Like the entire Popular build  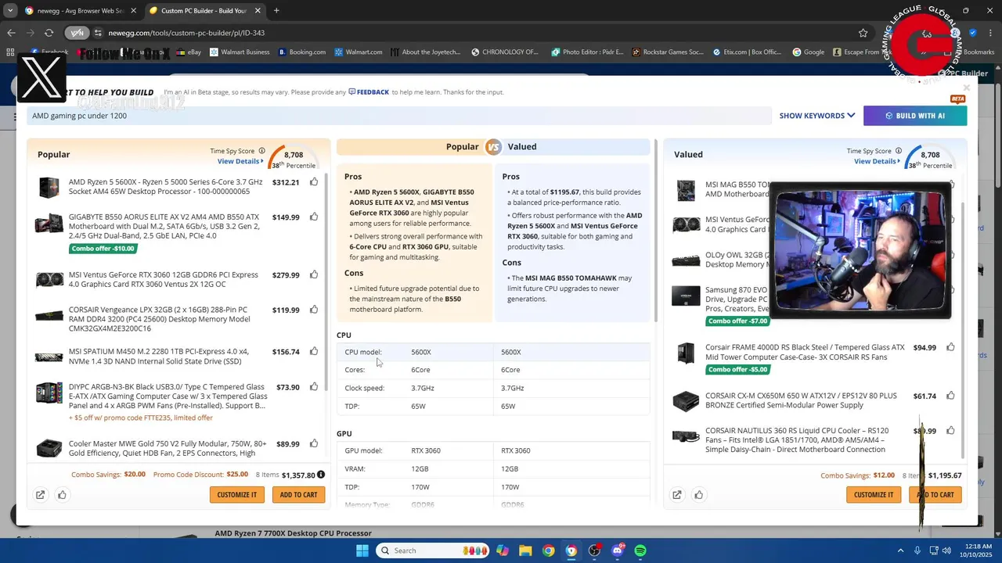click(x=62, y=494)
